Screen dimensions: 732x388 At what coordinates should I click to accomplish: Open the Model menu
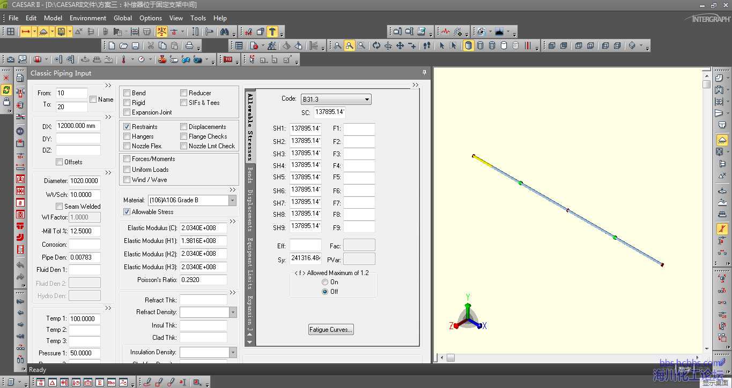53,18
